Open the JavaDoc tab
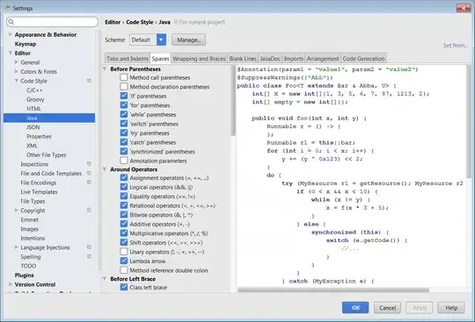This screenshot has width=475, height=322. point(270,59)
